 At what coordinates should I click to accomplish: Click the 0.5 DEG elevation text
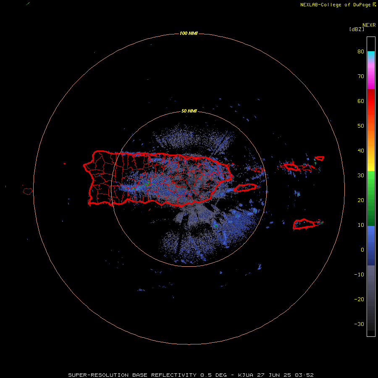pos(214,375)
